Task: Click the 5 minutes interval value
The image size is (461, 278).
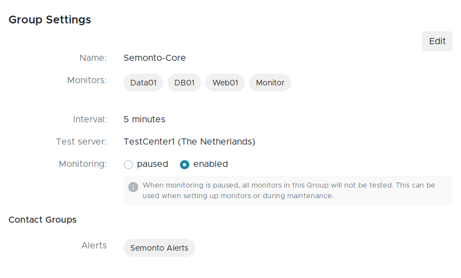Action: tap(144, 119)
